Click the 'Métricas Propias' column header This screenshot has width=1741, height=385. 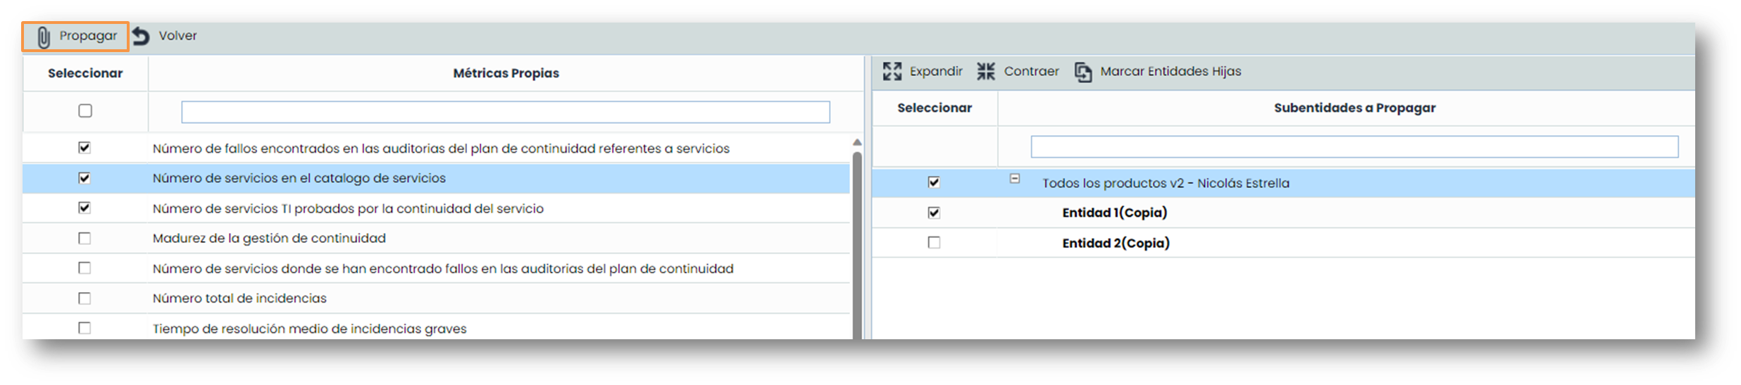pos(506,73)
